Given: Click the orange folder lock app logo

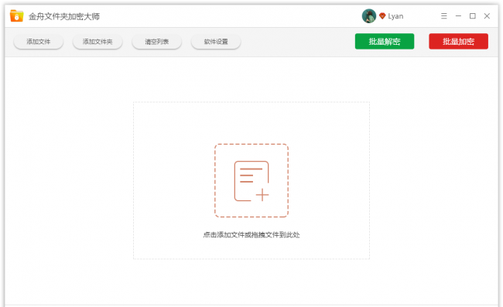Looking at the screenshot, I should (17, 15).
